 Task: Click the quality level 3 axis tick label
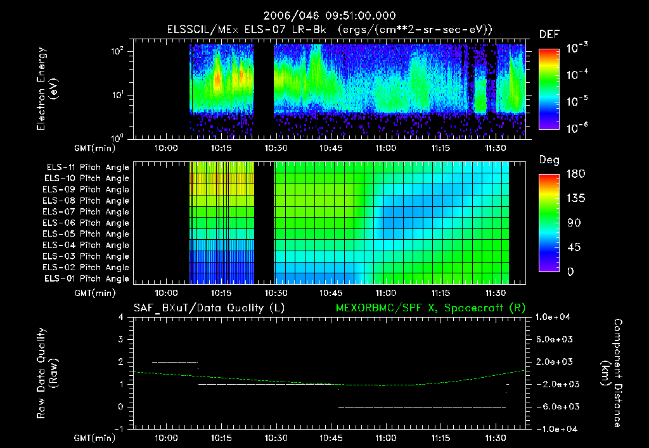point(121,339)
